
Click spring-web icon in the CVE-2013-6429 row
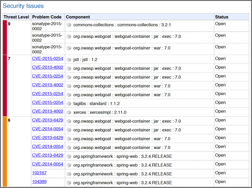click(x=69, y=156)
